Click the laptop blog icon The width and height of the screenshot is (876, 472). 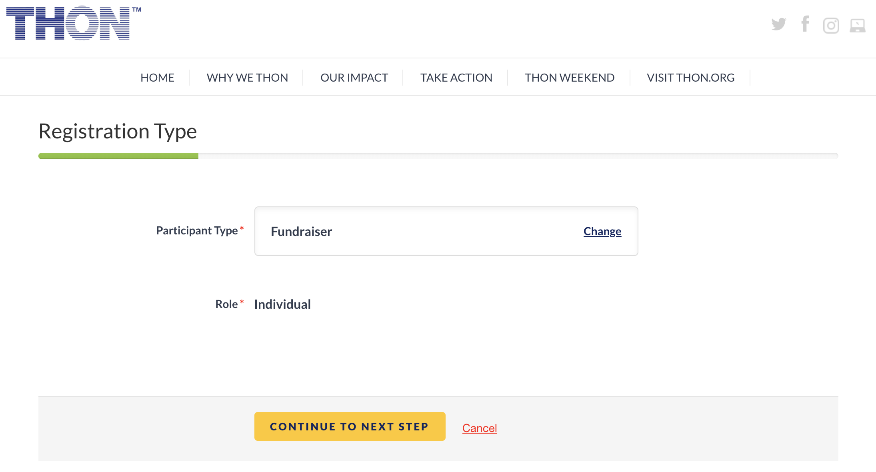[857, 26]
